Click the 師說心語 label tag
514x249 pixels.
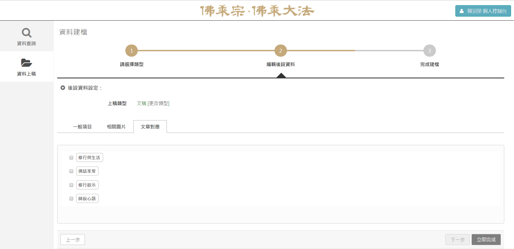[x=87, y=199]
